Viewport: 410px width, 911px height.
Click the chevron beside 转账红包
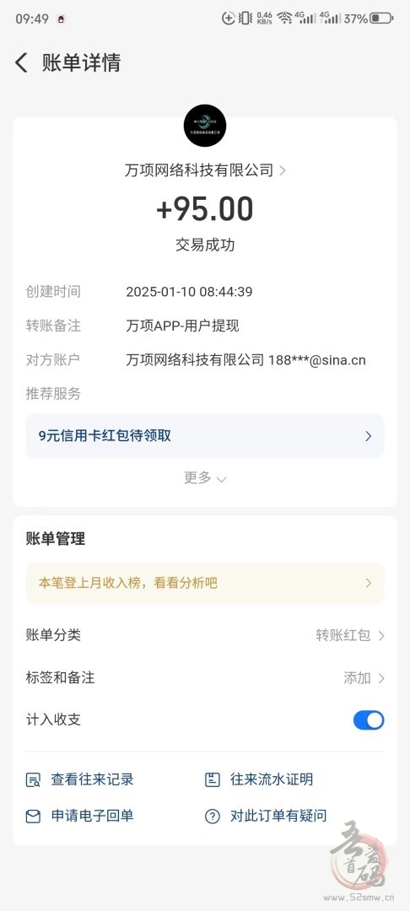[381, 636]
